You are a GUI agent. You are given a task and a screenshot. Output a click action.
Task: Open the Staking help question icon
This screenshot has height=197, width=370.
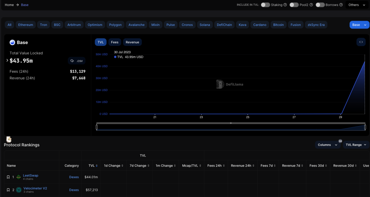[x=285, y=5]
